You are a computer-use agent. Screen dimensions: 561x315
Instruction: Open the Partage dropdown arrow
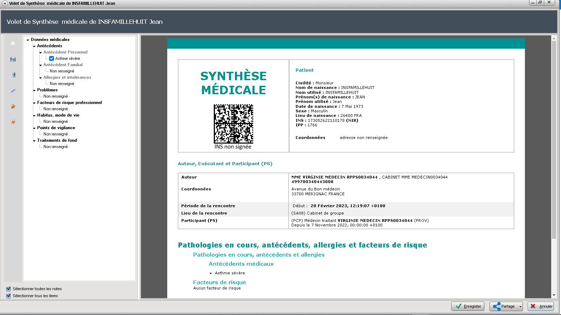pos(520,307)
